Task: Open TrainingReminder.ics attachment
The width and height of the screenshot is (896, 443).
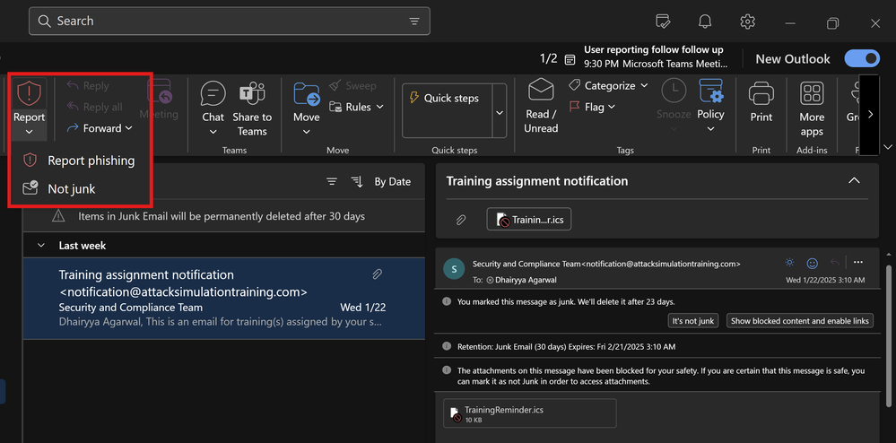Action: click(530, 413)
